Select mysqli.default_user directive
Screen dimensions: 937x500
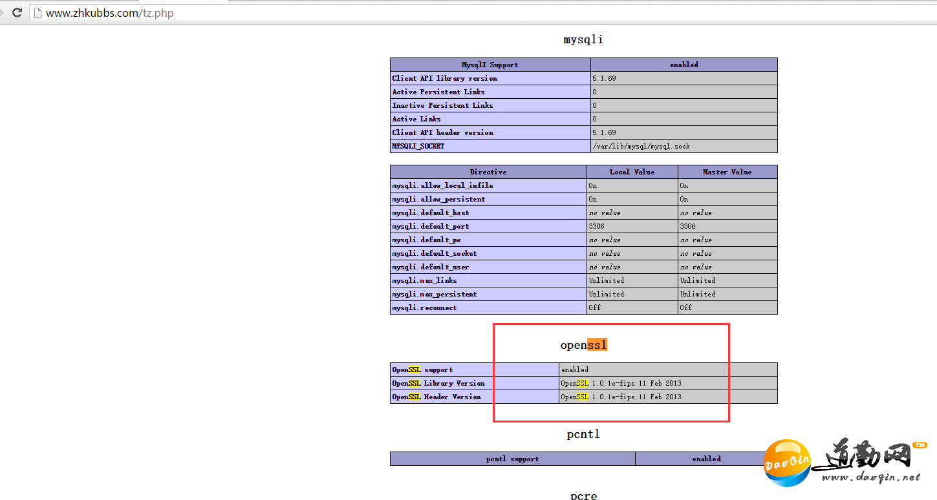pos(431,267)
